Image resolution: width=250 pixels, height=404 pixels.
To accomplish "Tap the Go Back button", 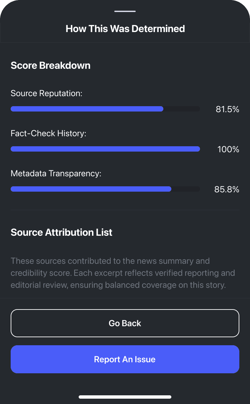I will [125, 323].
